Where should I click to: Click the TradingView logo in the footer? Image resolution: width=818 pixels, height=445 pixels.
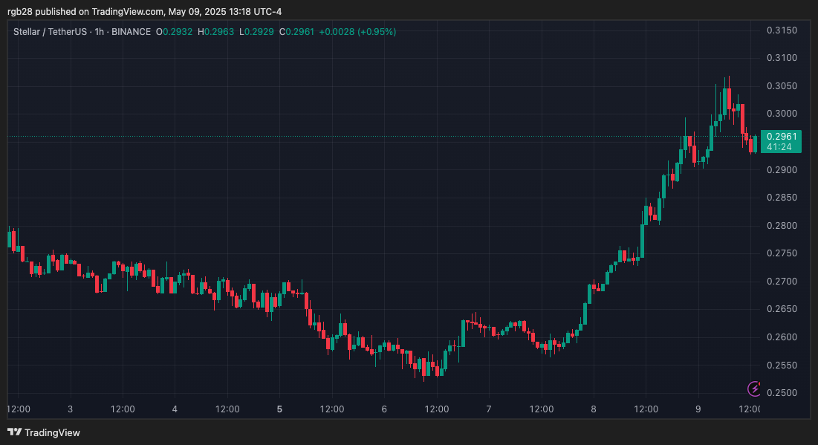point(44,432)
